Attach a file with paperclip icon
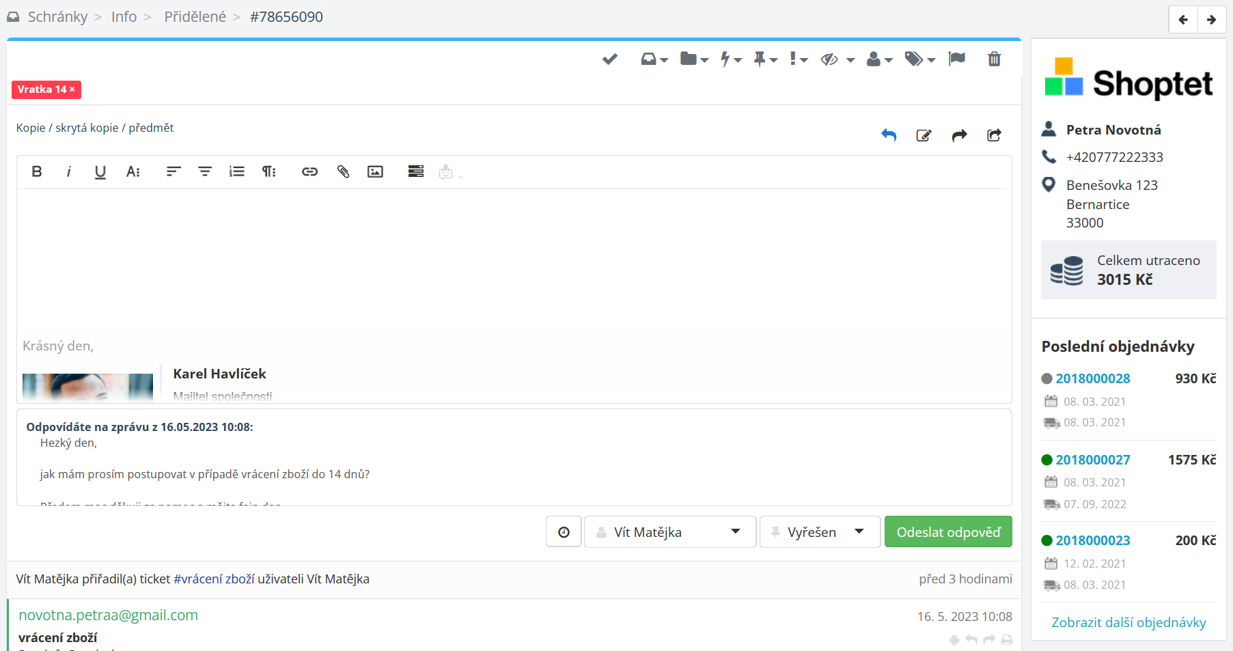The width and height of the screenshot is (1233, 651). [343, 171]
